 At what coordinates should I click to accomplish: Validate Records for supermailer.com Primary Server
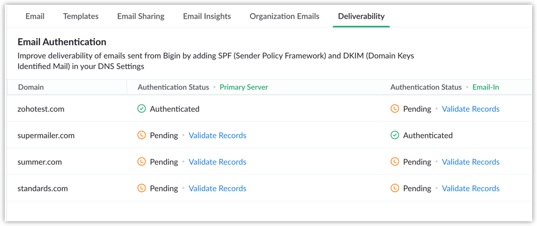pos(218,135)
